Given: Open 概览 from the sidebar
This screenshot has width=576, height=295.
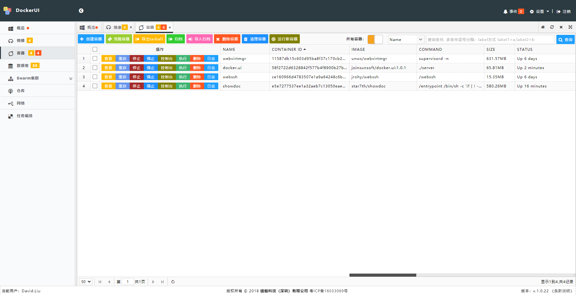Looking at the screenshot, I should [37, 28].
